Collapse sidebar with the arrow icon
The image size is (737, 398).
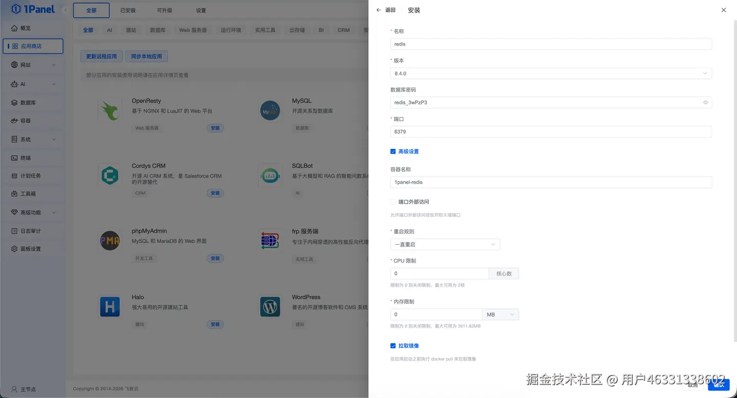click(x=66, y=10)
